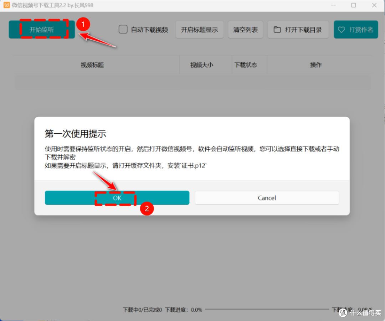Close the 微信视频号下载工具 window
The width and height of the screenshot is (385, 321).
point(374,5)
